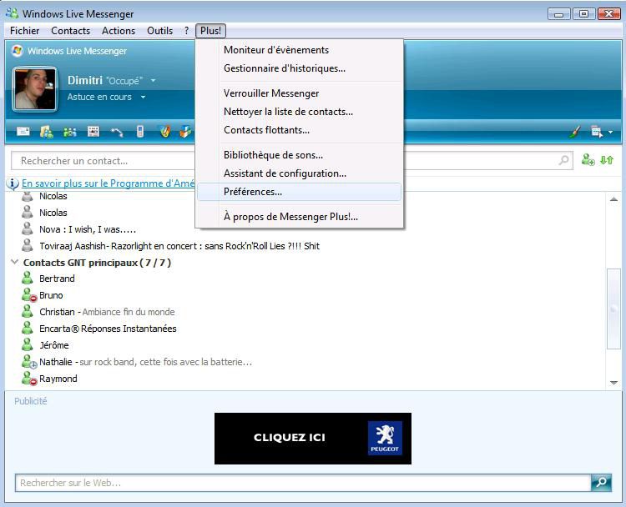Click the green sort arrows icon
The image size is (626, 507).
pyautogui.click(x=607, y=160)
